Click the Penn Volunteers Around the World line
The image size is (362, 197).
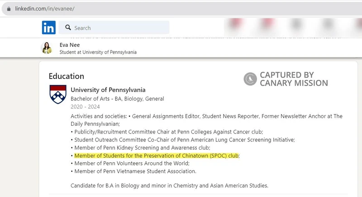click(132, 163)
